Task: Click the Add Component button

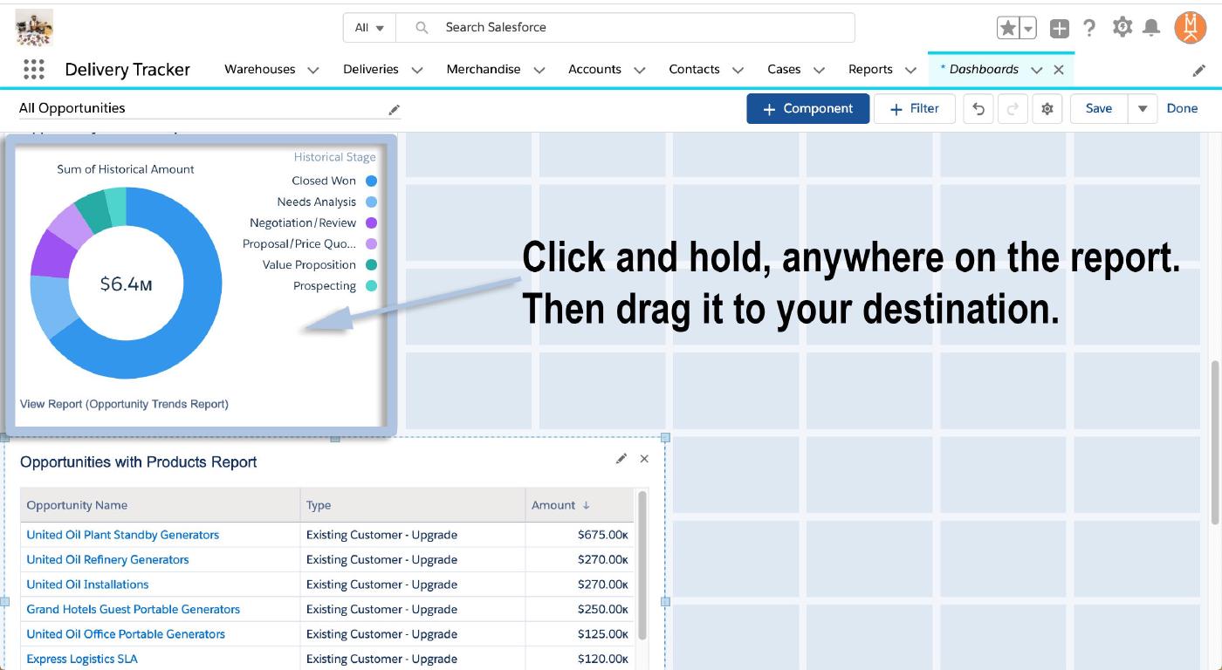Action: point(807,109)
